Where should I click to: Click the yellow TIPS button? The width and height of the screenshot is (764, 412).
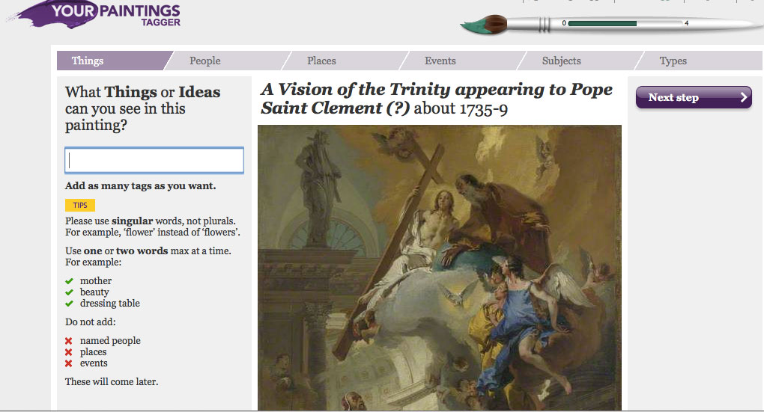pyautogui.click(x=80, y=205)
